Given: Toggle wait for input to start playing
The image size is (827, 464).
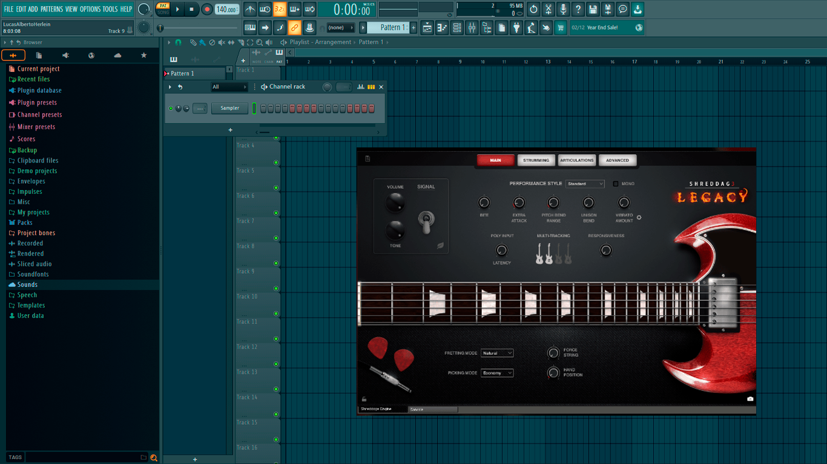Looking at the screenshot, I should [265, 9].
